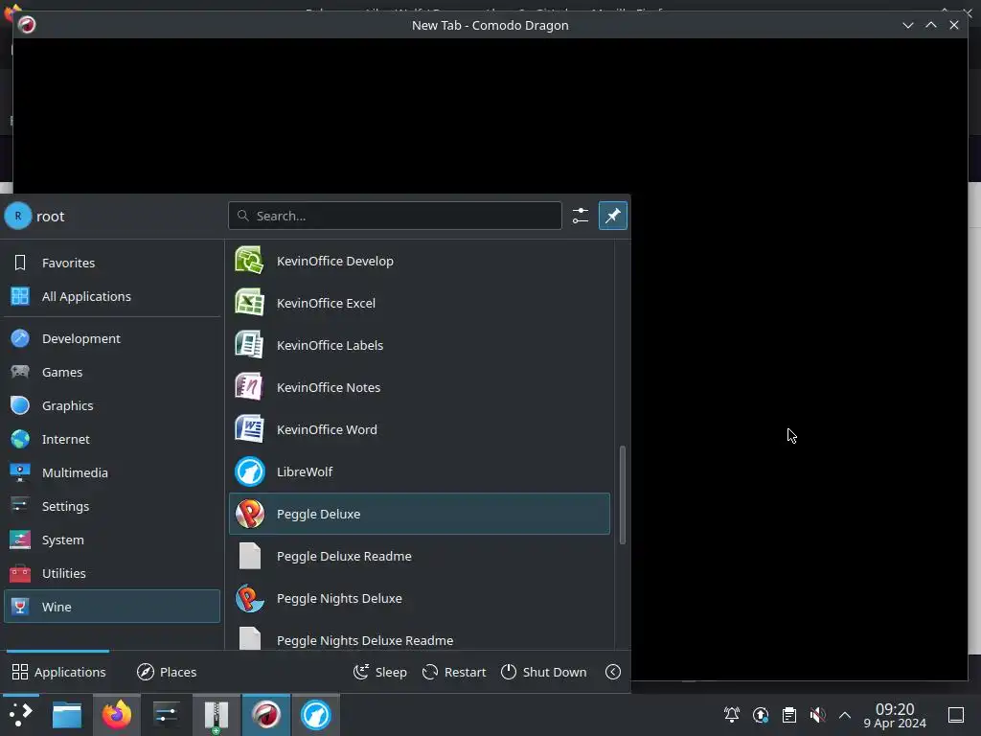Expand more session actions arrow
981x736 pixels.
(x=613, y=672)
